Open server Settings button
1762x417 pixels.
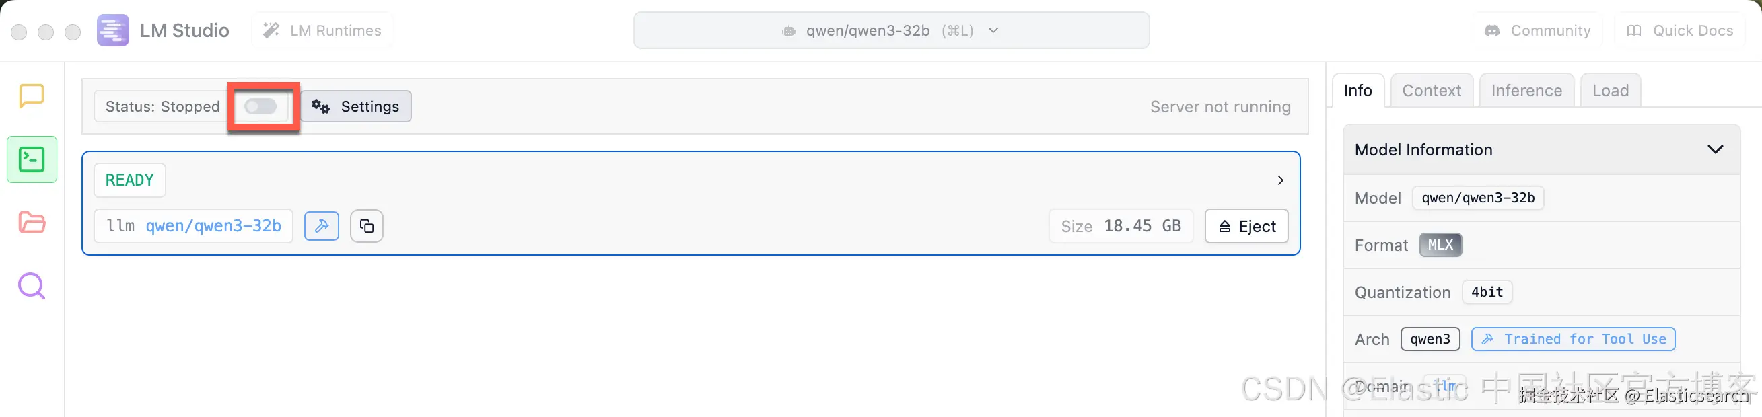coord(355,107)
